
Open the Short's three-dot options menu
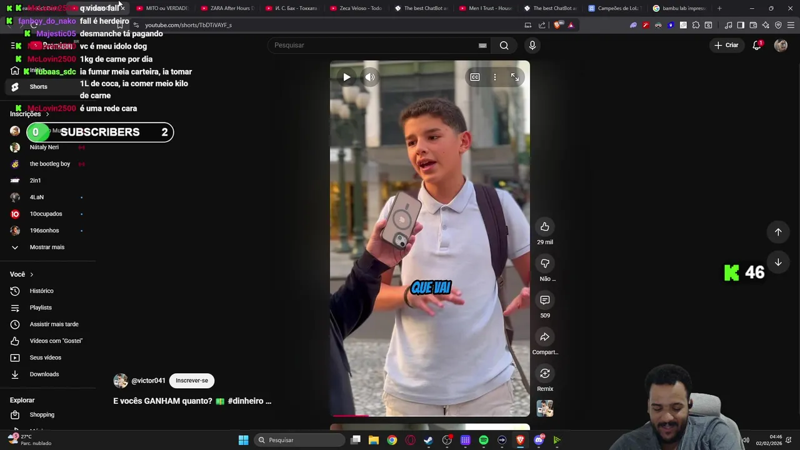(x=494, y=77)
